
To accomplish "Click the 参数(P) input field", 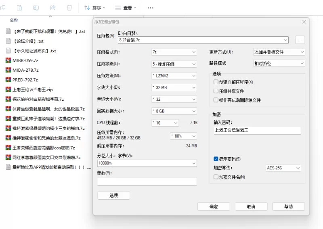I will [147, 181].
